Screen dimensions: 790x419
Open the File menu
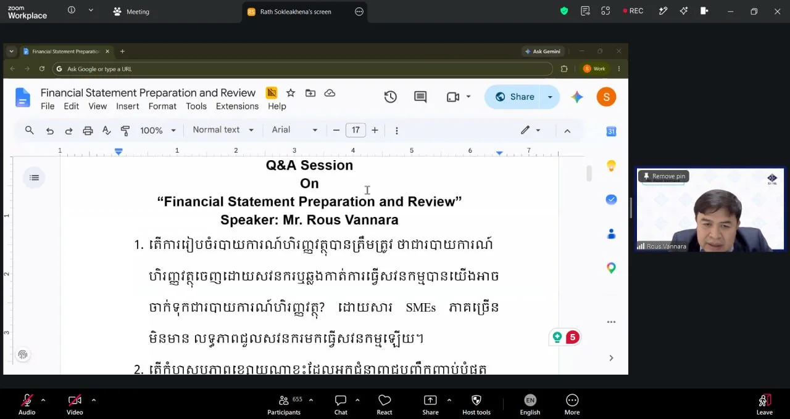[x=48, y=106]
